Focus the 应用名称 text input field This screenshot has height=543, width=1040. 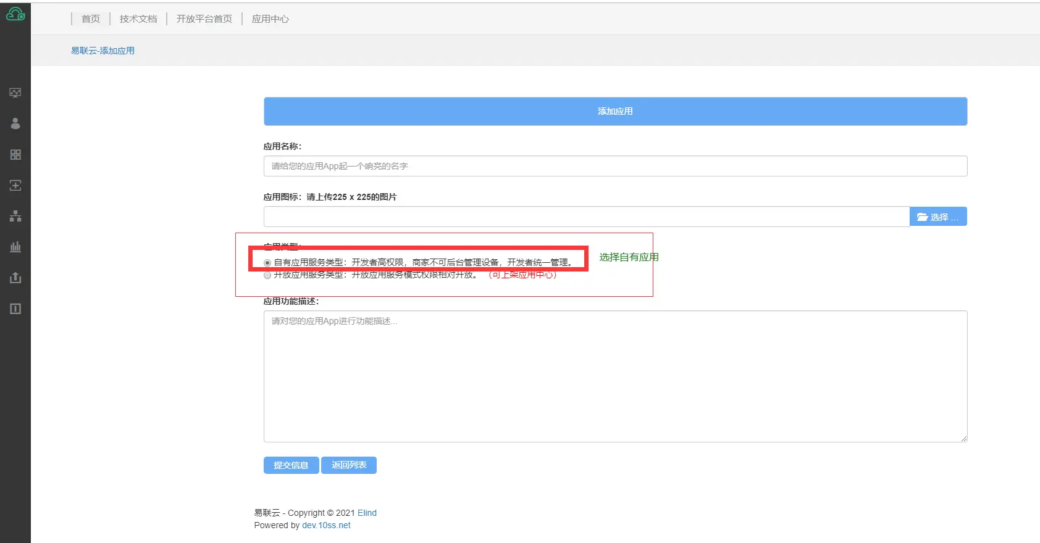click(615, 166)
